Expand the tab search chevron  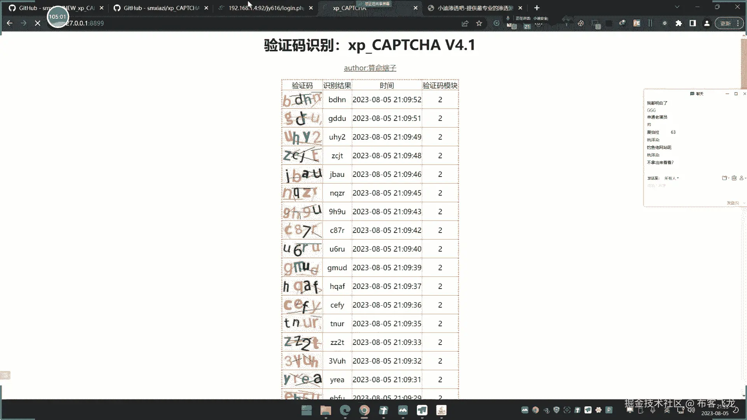pos(677,7)
